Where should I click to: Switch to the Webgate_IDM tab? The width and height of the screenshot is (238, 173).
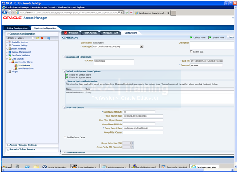[x=111, y=33]
